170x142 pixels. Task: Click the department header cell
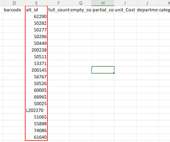[x=147, y=10]
